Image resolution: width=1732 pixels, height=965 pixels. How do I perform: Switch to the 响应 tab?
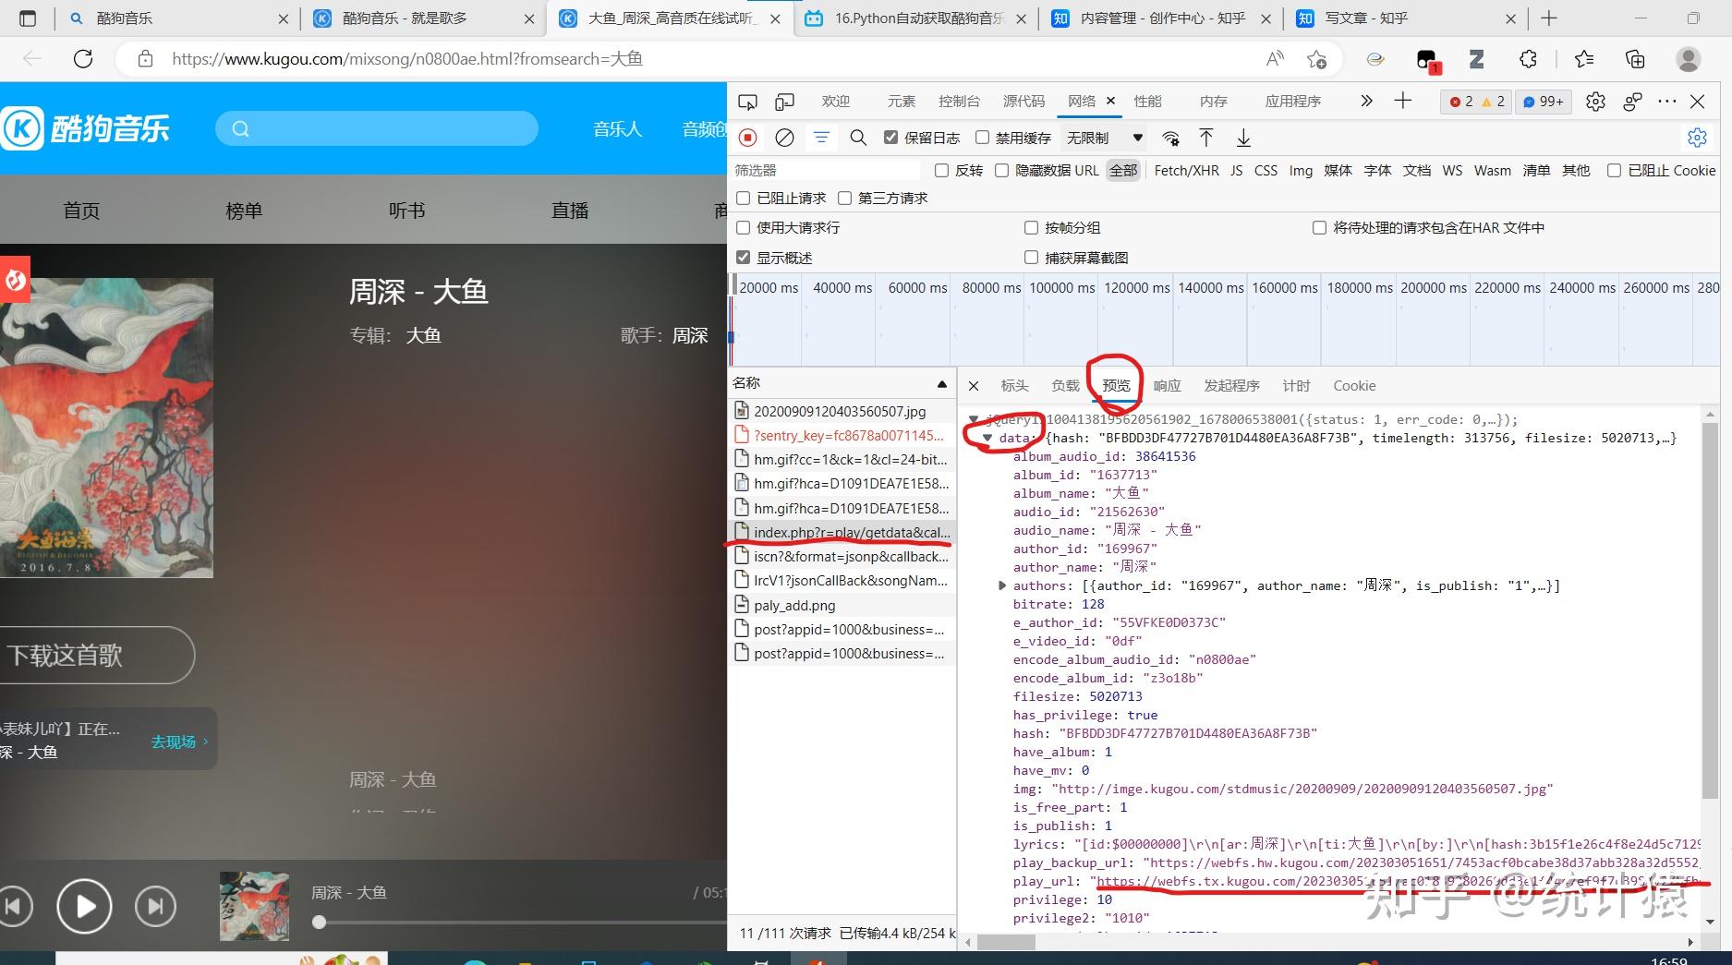pos(1167,386)
